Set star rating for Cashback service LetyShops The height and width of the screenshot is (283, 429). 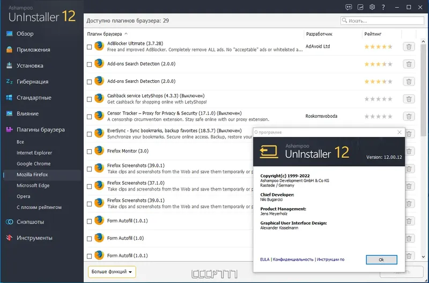[378, 99]
